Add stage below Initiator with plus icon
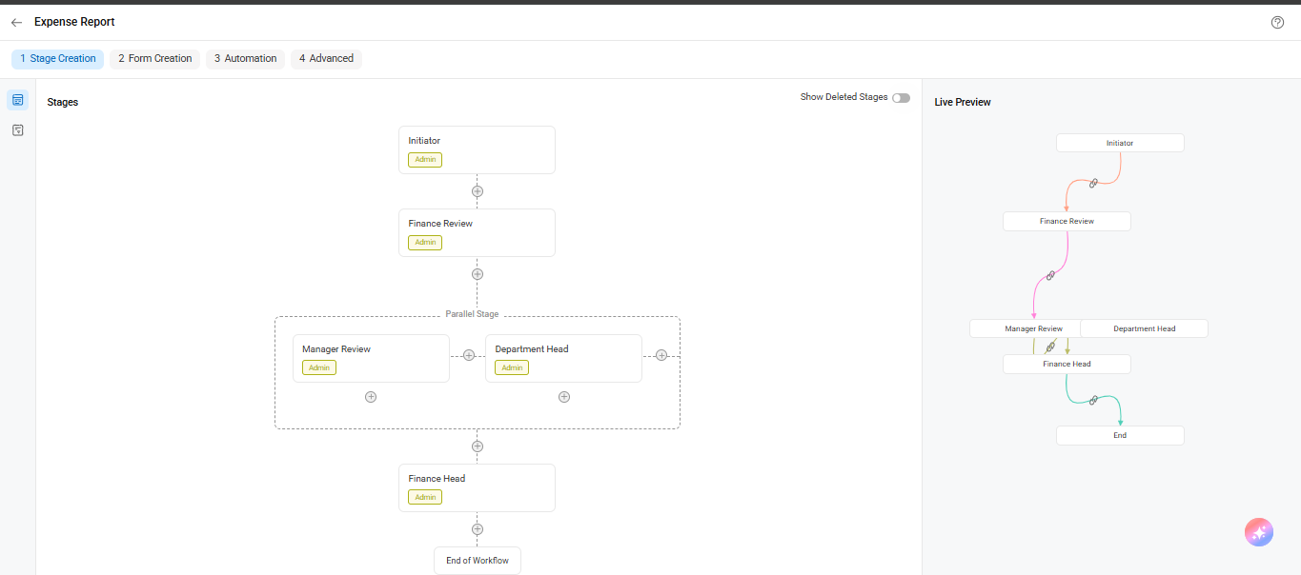The width and height of the screenshot is (1301, 575). 478,191
